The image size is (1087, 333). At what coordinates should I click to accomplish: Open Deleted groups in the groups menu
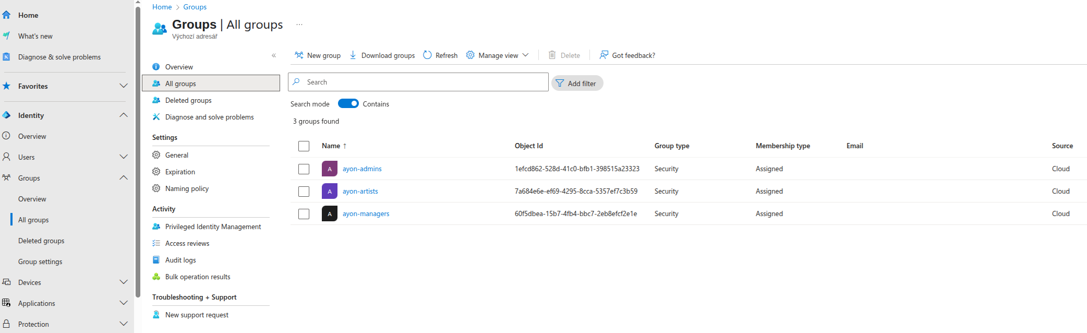188,101
